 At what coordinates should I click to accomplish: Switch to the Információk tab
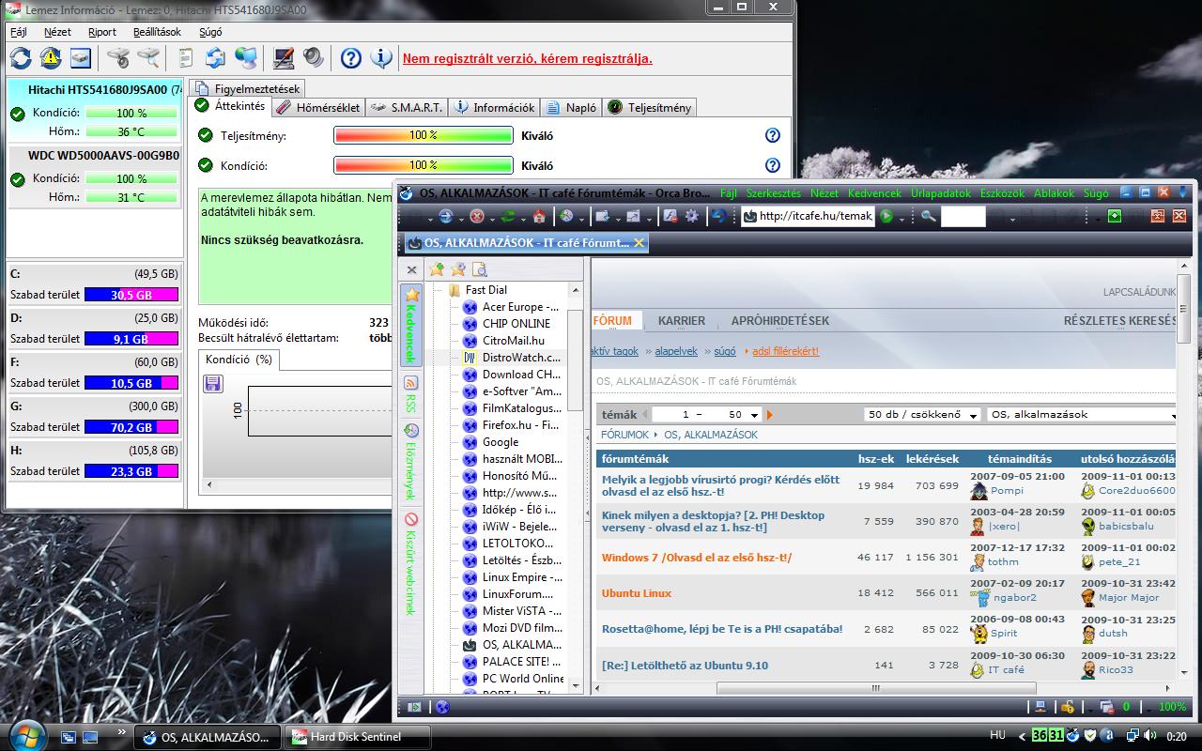494,107
